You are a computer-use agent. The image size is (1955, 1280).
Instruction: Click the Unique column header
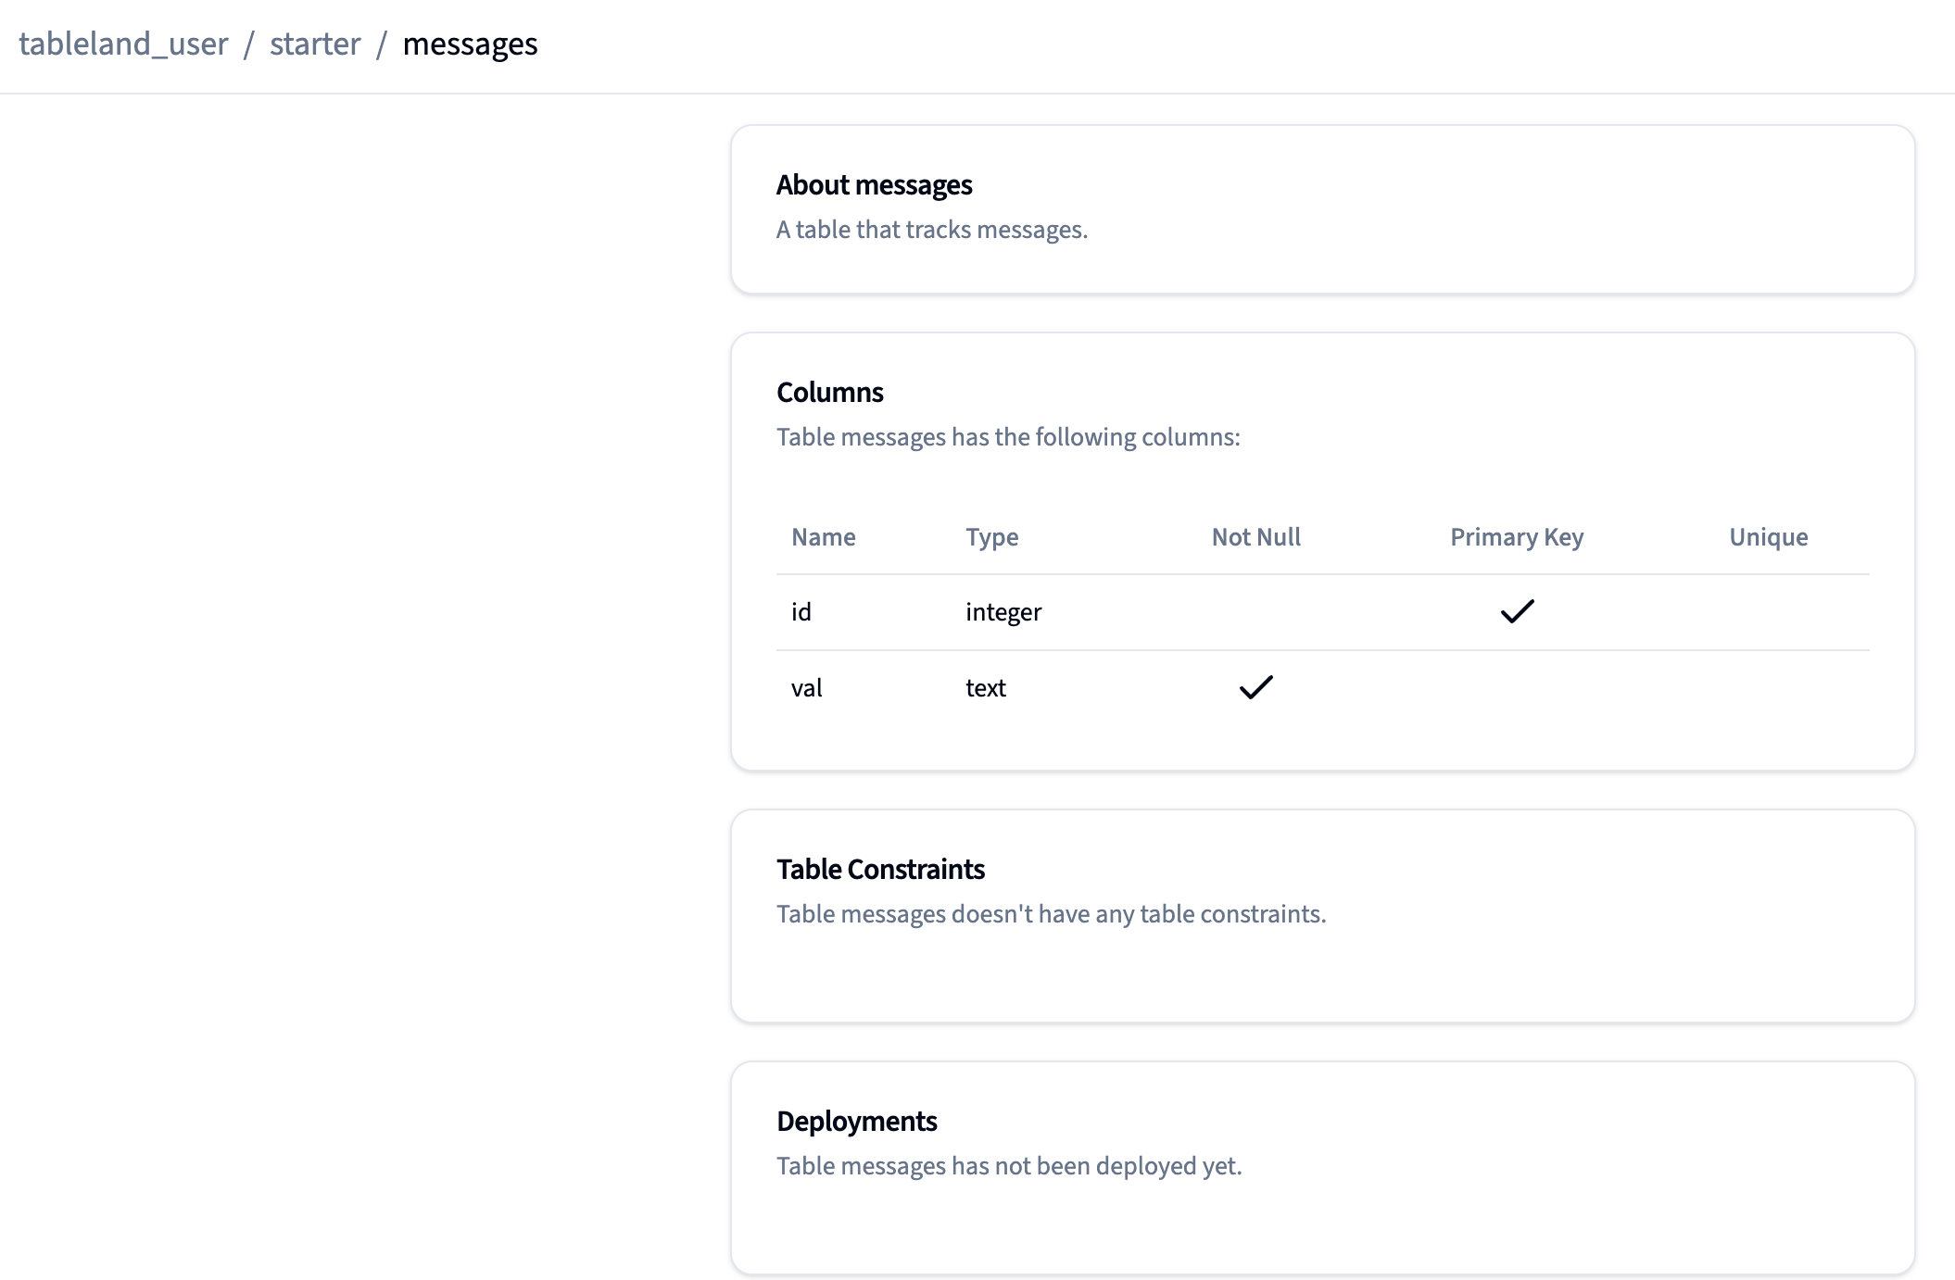pyautogui.click(x=1768, y=537)
